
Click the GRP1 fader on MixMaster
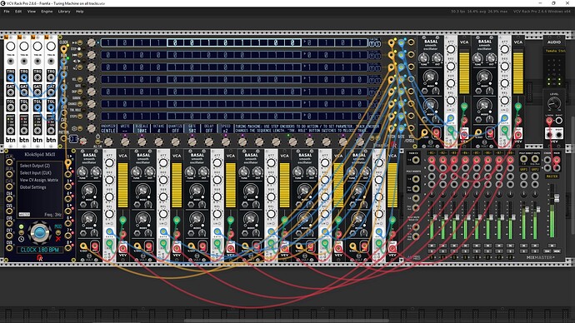pos(527,209)
